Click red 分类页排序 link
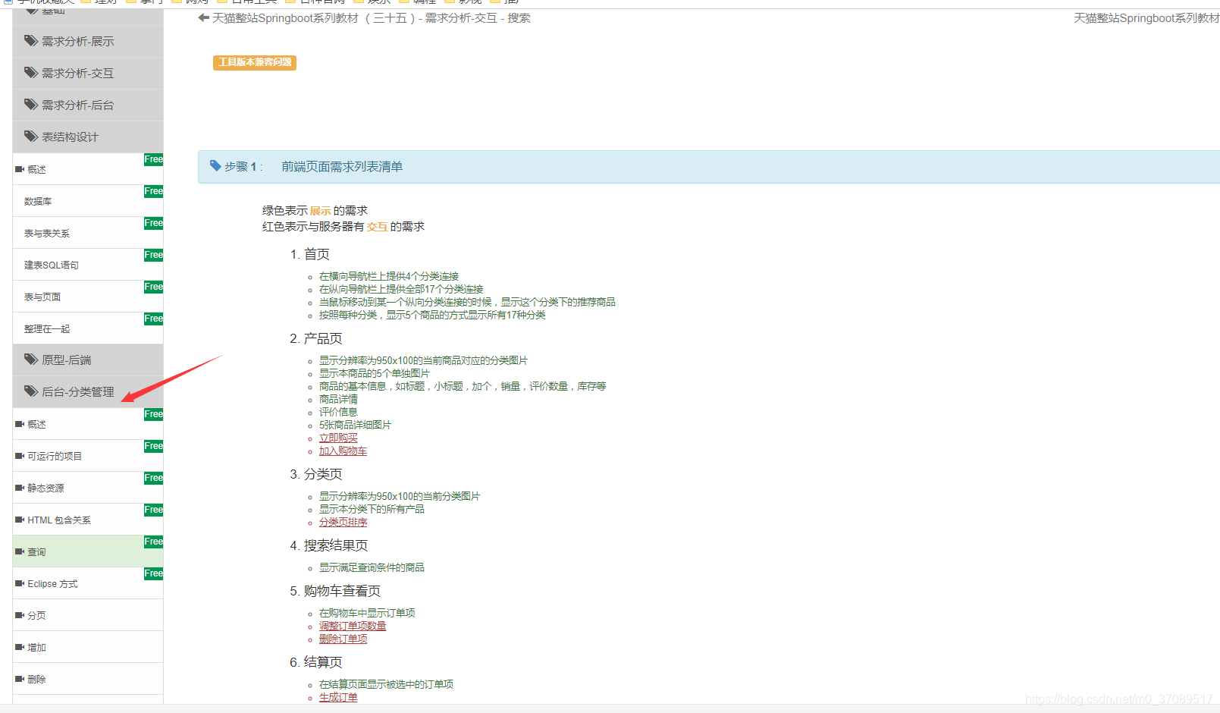The image size is (1220, 713). (343, 522)
